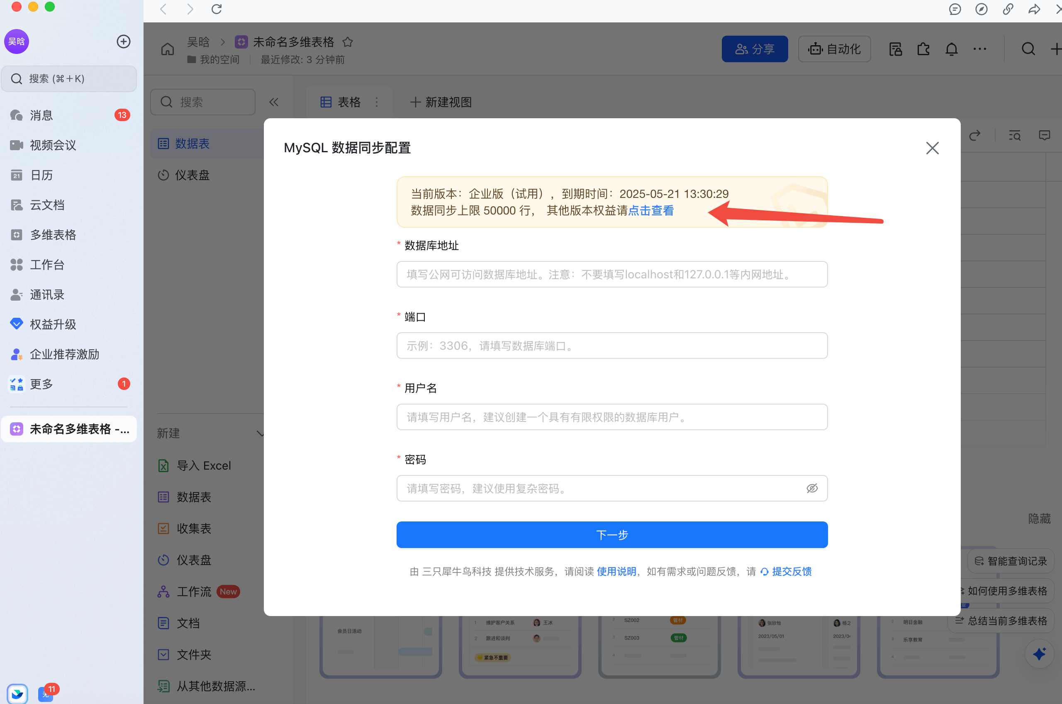Image resolution: width=1062 pixels, height=704 pixels.
Task: Open the 我的空间 folder link
Action: click(213, 60)
